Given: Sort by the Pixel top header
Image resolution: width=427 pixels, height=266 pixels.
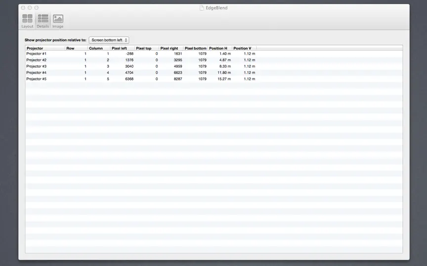Looking at the screenshot, I should point(147,48).
